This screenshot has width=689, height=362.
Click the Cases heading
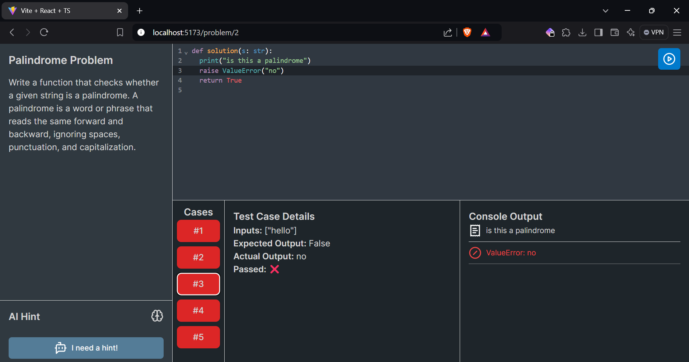pos(198,212)
